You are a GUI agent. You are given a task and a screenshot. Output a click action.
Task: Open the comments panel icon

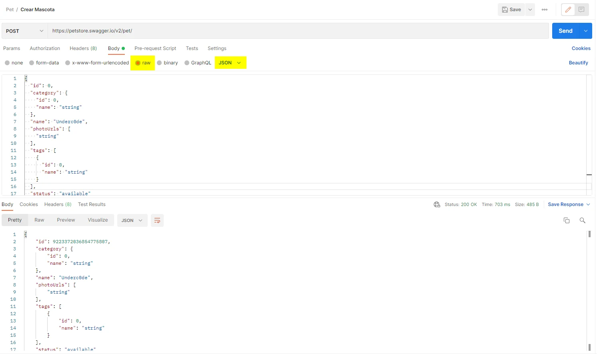(x=581, y=10)
